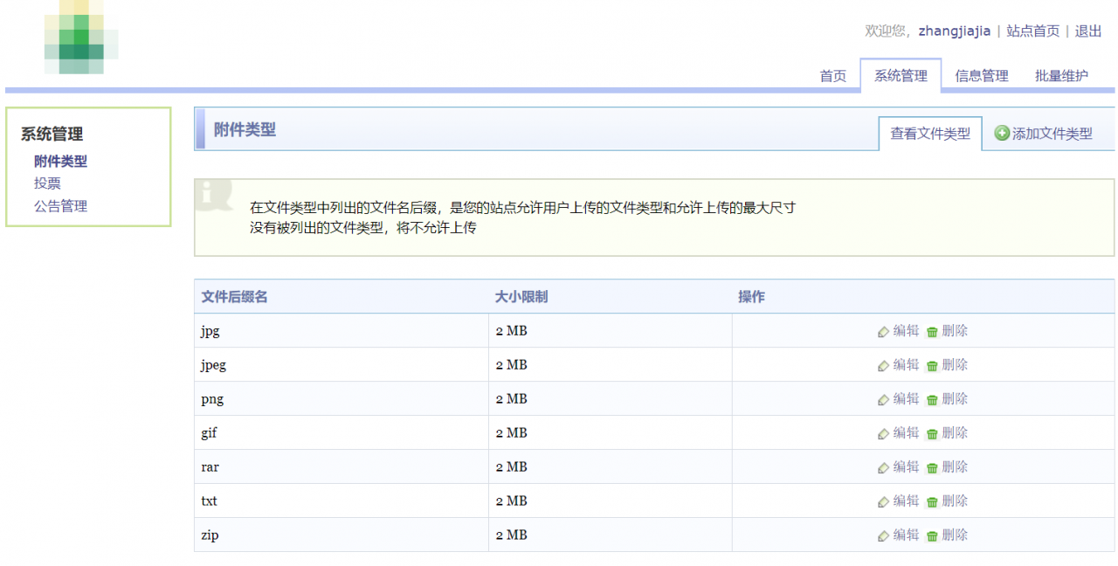Image resolution: width=1118 pixels, height=566 pixels.
Task: Open 投票 in the sidebar
Action: [x=47, y=183]
